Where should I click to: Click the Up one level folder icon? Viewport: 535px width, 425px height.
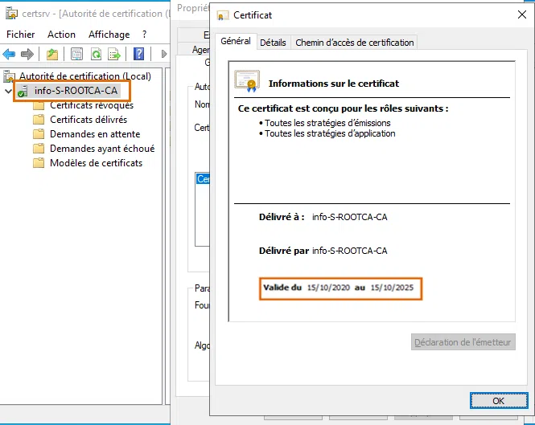click(x=52, y=54)
